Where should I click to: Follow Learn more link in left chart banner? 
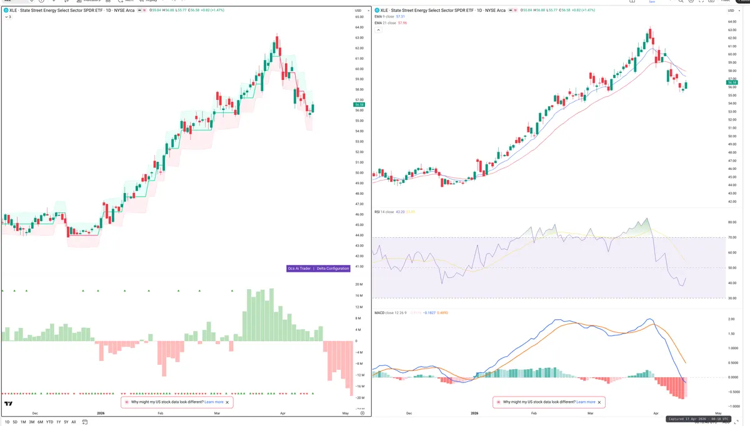point(214,402)
